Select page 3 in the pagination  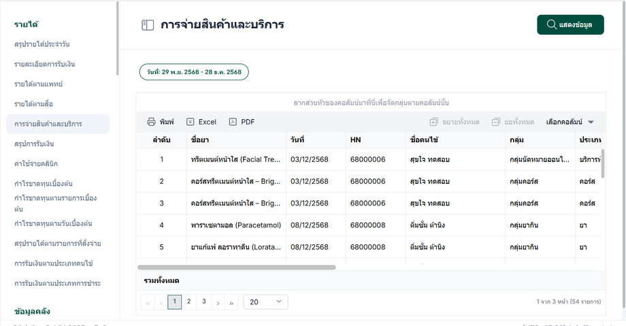click(x=203, y=301)
